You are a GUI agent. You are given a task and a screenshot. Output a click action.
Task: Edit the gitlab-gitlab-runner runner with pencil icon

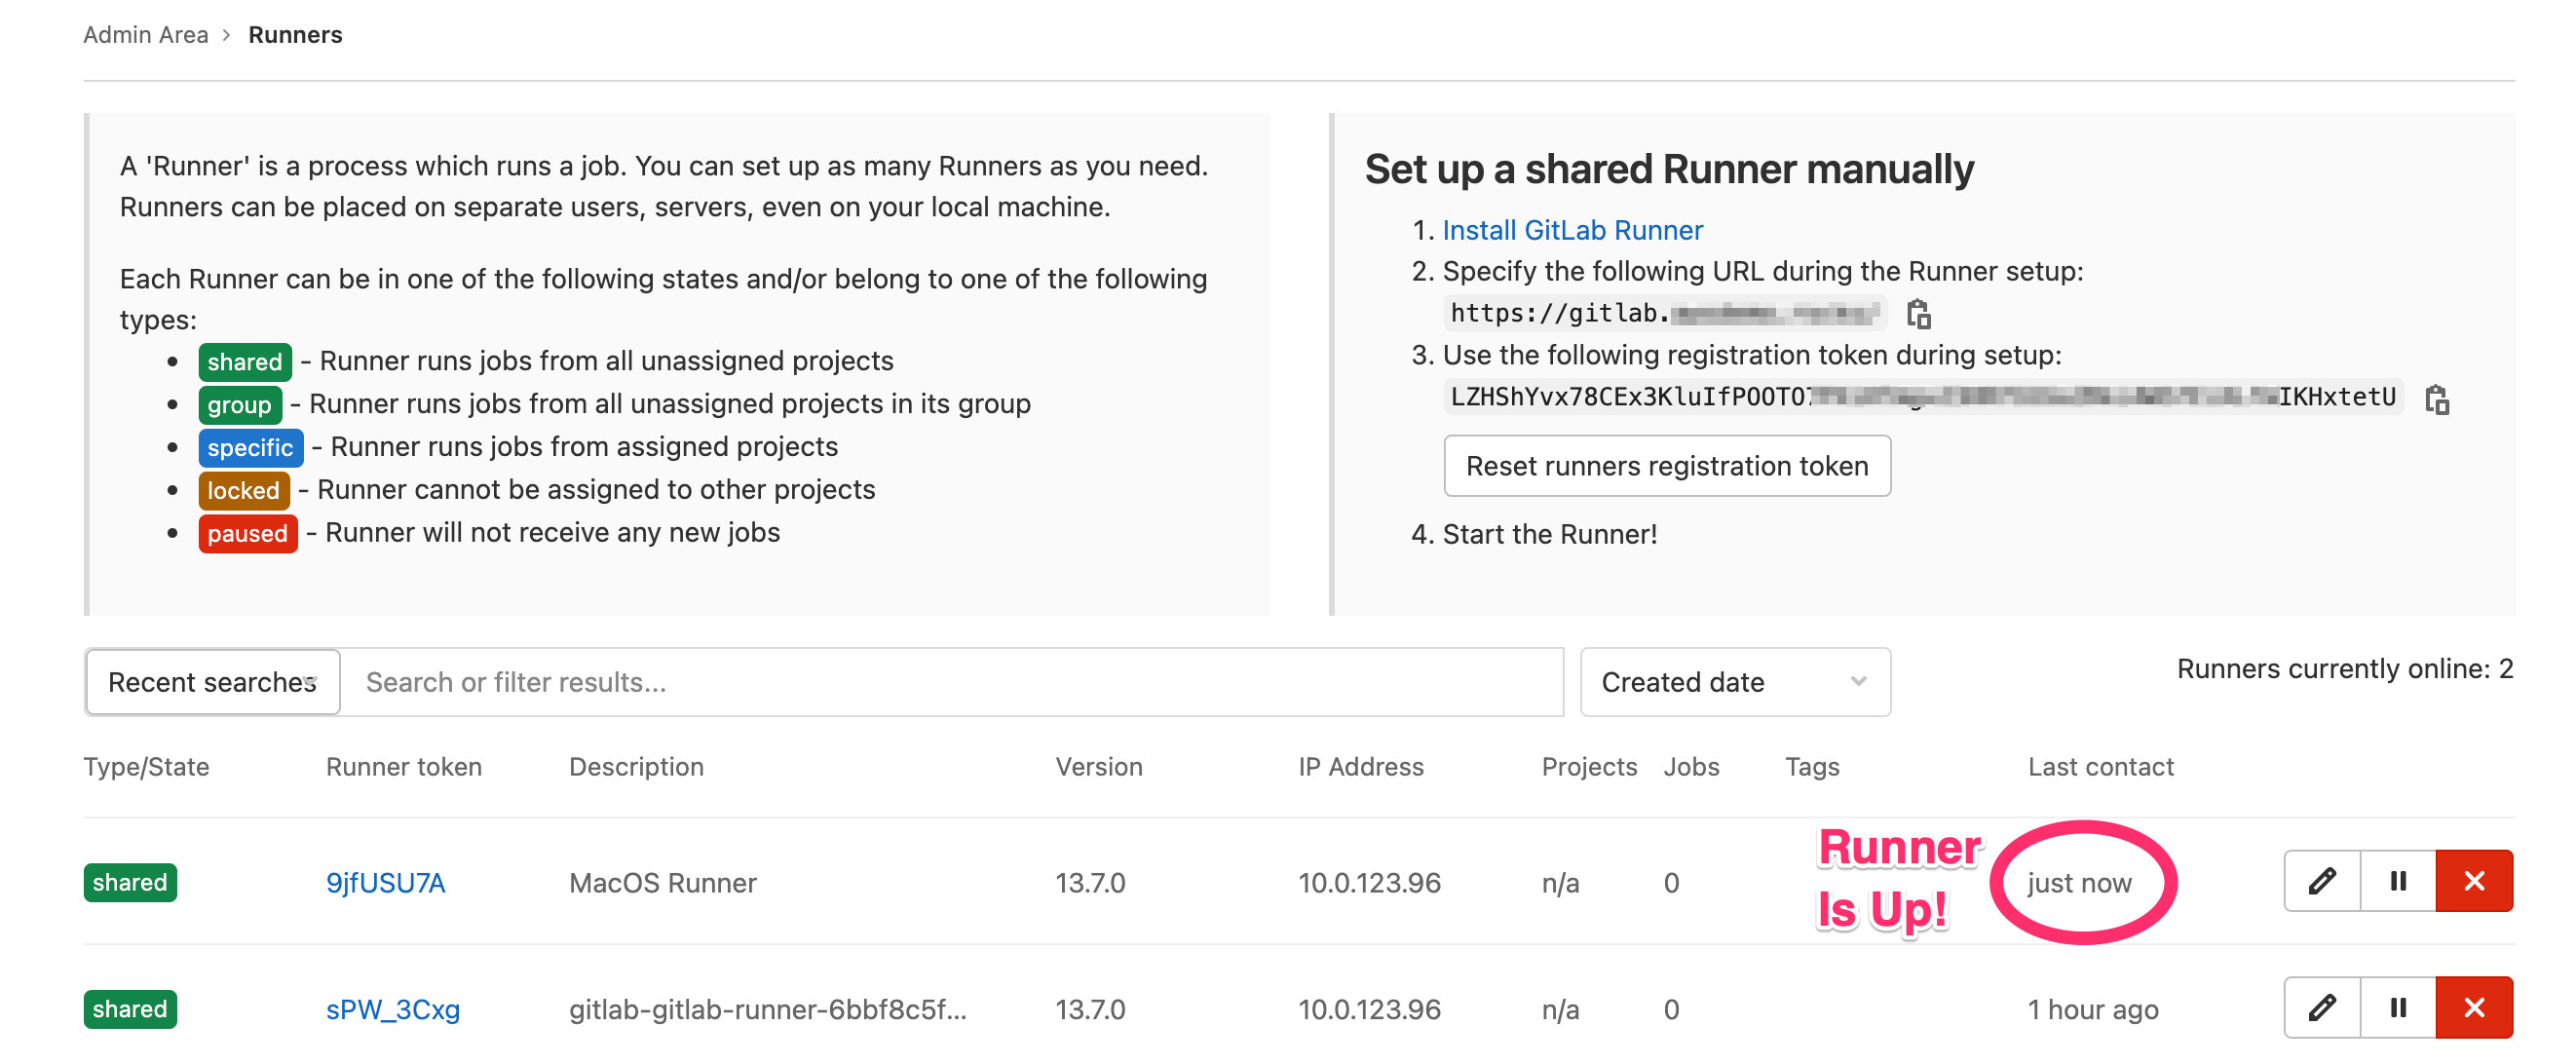2322,1007
